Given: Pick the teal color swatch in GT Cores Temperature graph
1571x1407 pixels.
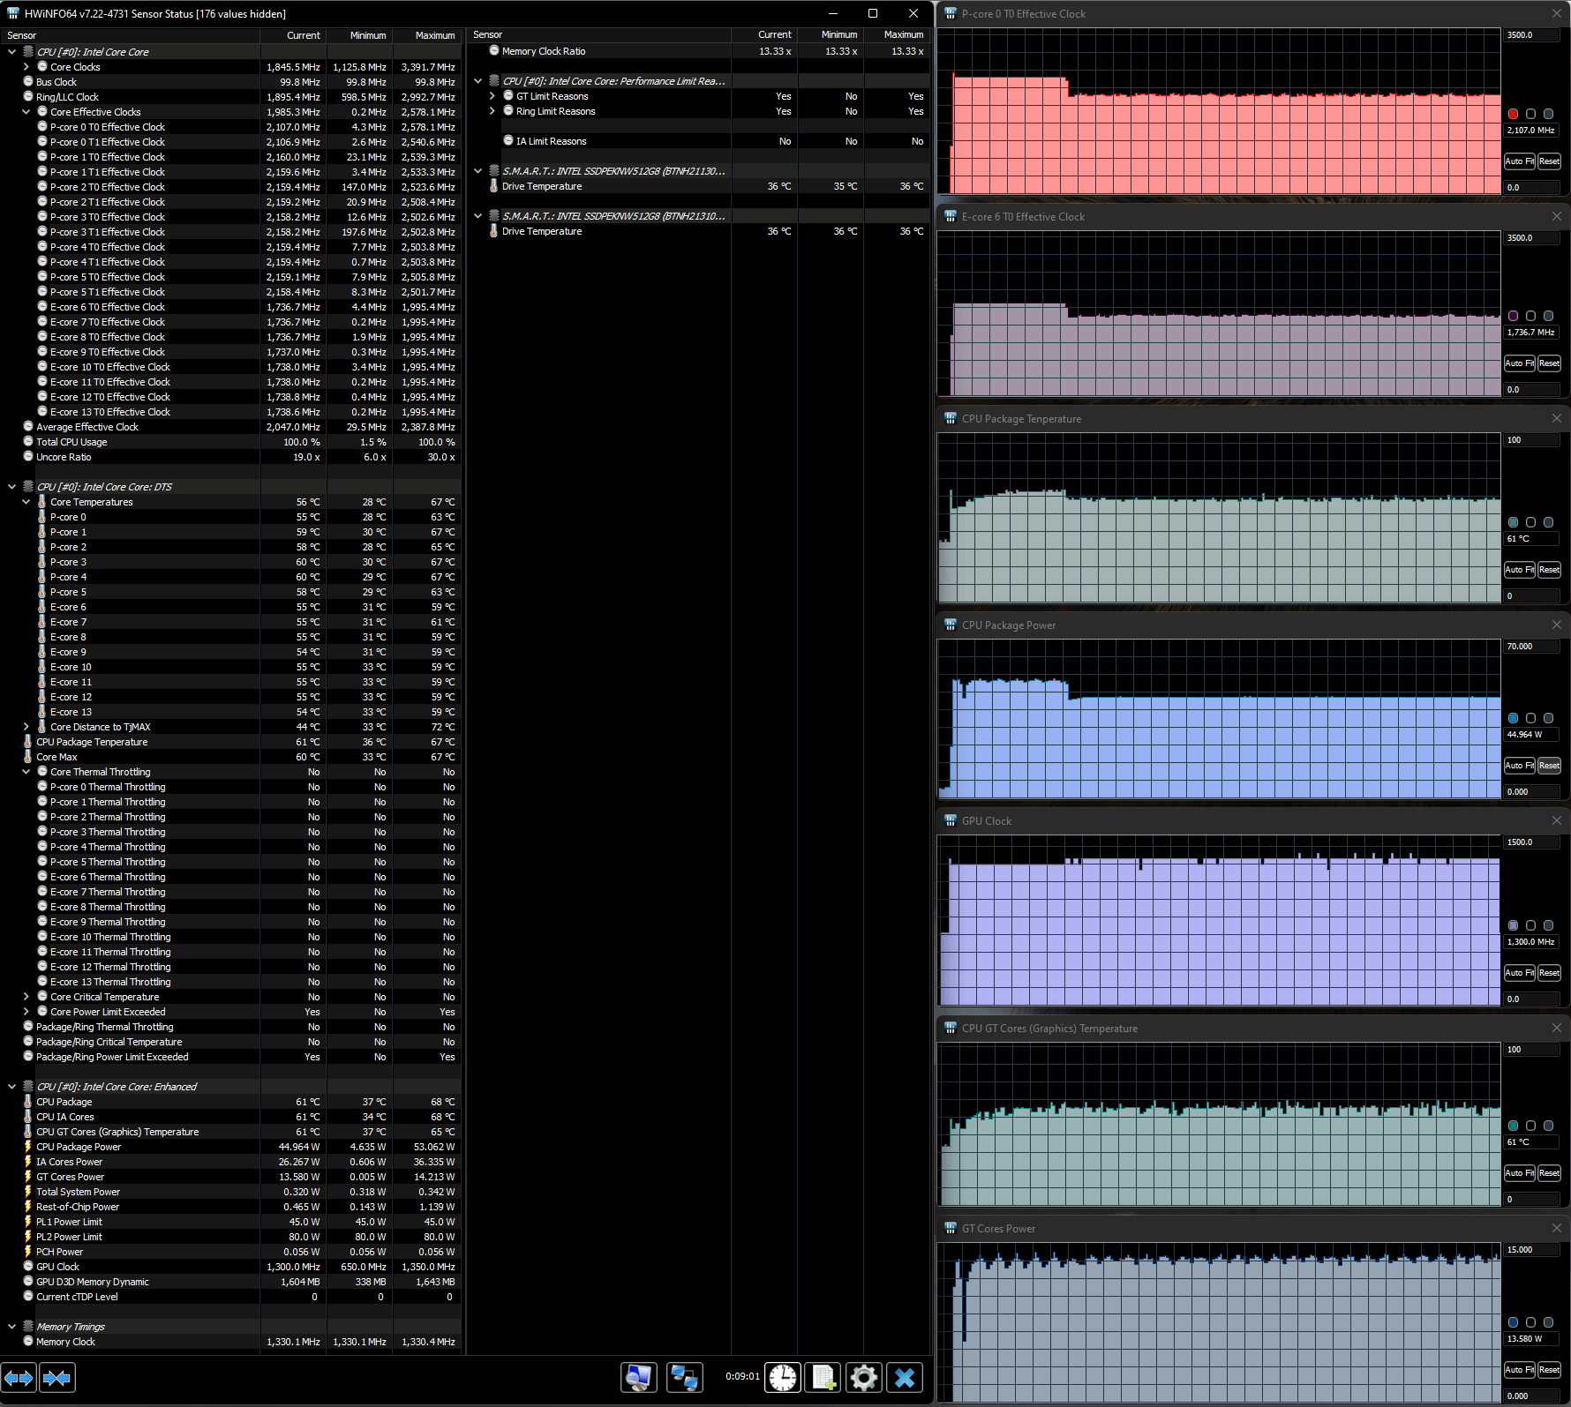Looking at the screenshot, I should 1513,1126.
